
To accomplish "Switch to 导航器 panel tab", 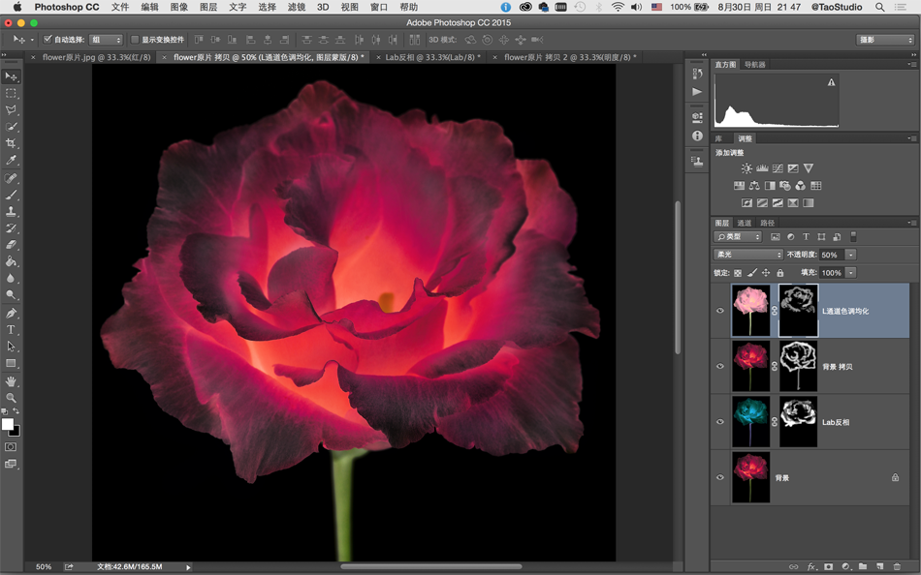I will pyautogui.click(x=755, y=65).
